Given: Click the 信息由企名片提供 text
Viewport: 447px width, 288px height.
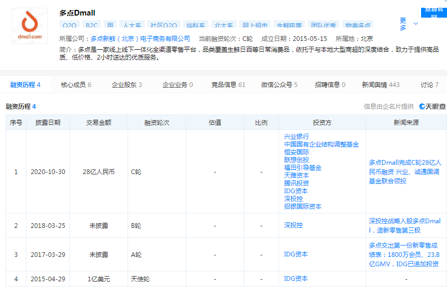Looking at the screenshot, I should [389, 107].
